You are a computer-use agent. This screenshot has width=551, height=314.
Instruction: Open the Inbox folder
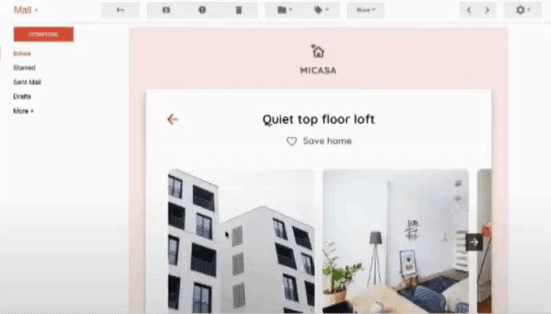click(x=22, y=54)
